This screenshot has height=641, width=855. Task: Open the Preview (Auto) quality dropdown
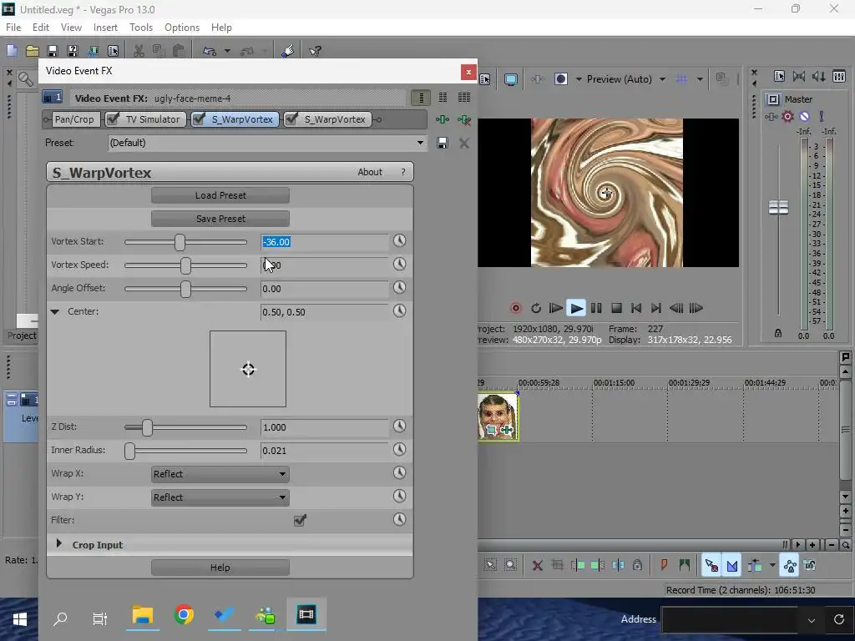662,79
